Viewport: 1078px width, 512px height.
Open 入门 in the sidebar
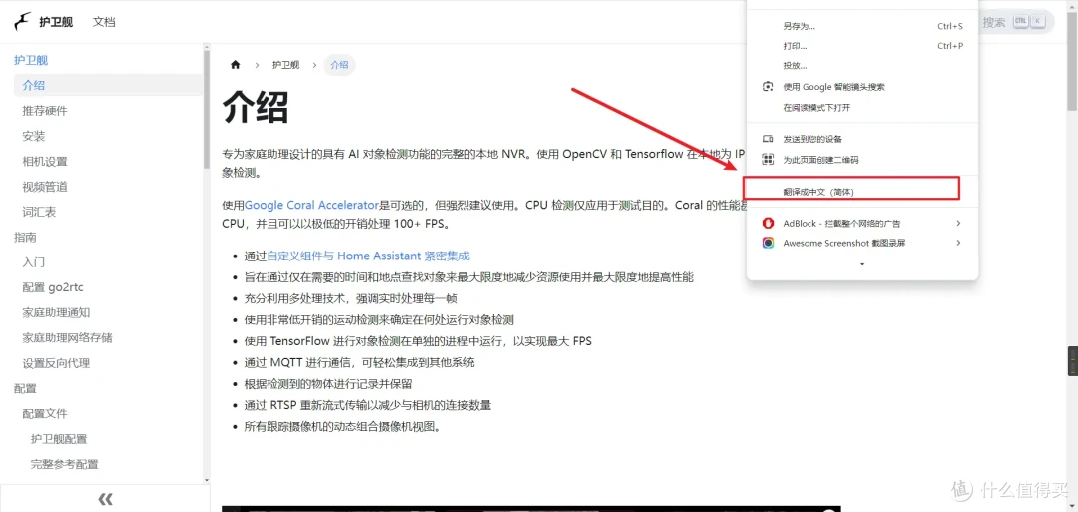pyautogui.click(x=34, y=262)
